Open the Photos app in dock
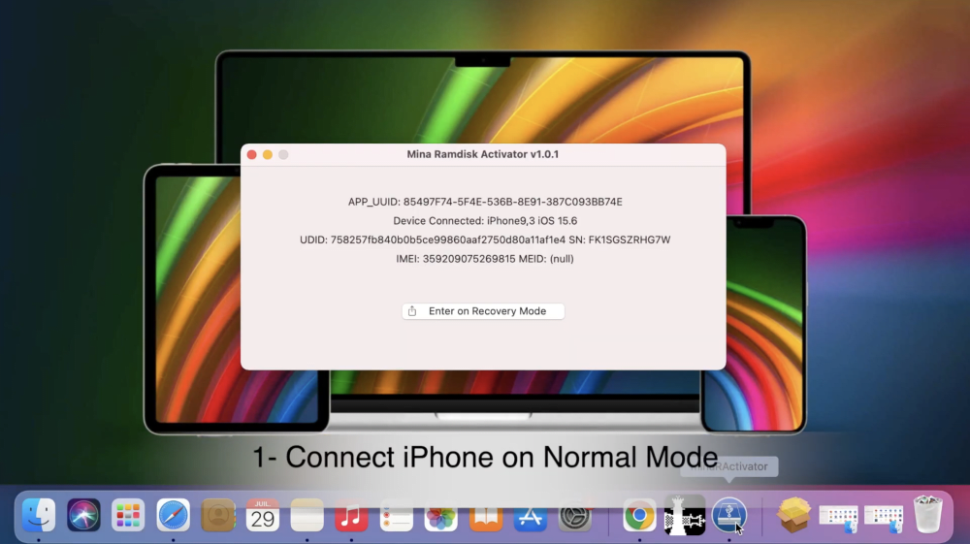The width and height of the screenshot is (970, 544). coord(441,515)
